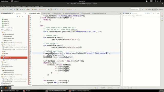The height and width of the screenshot is (92, 164).
Task: Open the Window menu
Action: tap(37, 6)
